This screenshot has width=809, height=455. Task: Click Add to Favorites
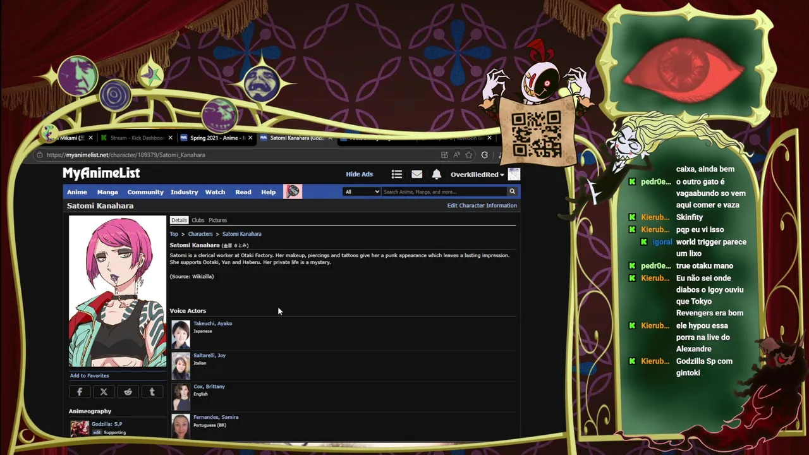tap(89, 375)
